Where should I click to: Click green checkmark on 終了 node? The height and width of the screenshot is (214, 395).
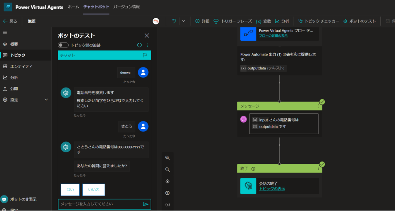(322, 164)
